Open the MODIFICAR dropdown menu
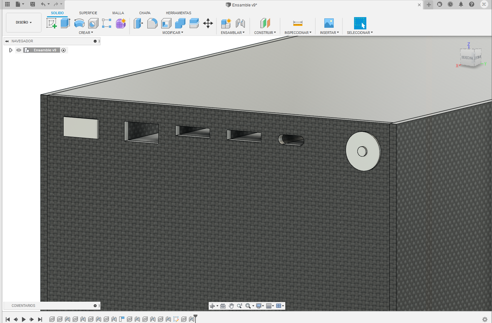Viewport: 492px width, 323px height. tap(173, 33)
